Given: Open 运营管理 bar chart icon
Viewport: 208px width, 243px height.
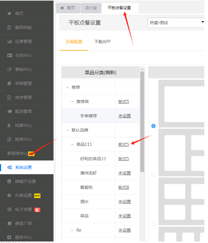Looking at the screenshot, I should point(9,41).
